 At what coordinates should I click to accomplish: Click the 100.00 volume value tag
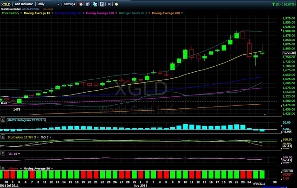click(x=288, y=171)
